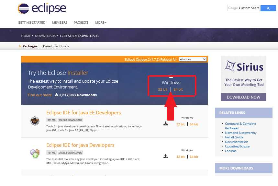Click download icon for Java EE Developers

[x=166, y=123]
